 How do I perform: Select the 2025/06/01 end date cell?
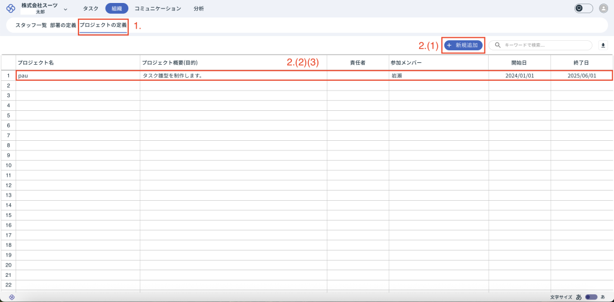581,76
